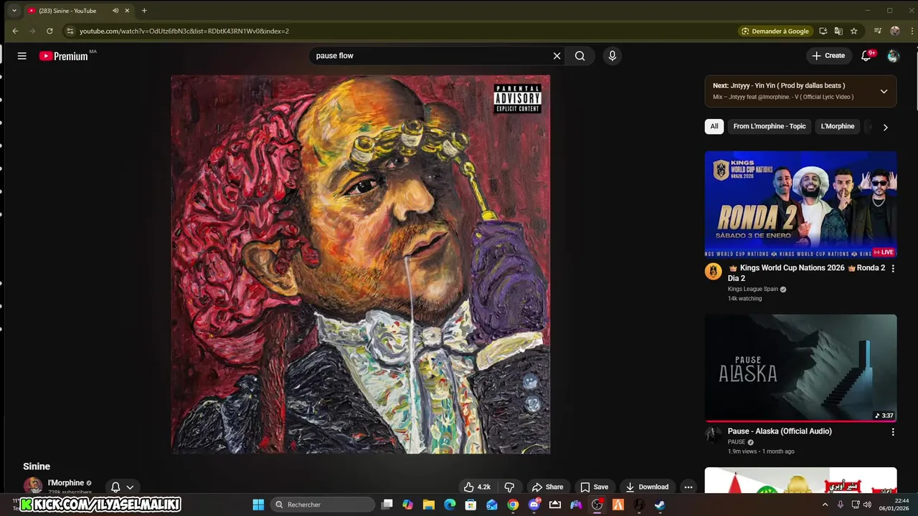This screenshot has width=918, height=516.
Task: Open site information icon in address bar
Action: [x=70, y=31]
